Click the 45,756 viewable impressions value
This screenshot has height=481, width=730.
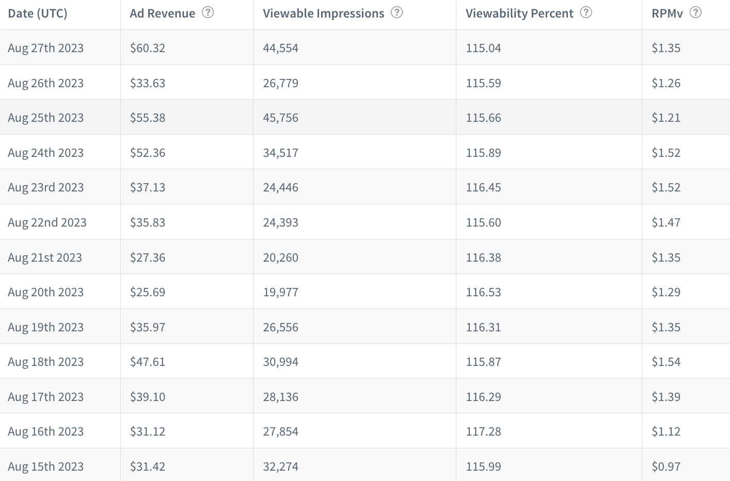coord(280,118)
